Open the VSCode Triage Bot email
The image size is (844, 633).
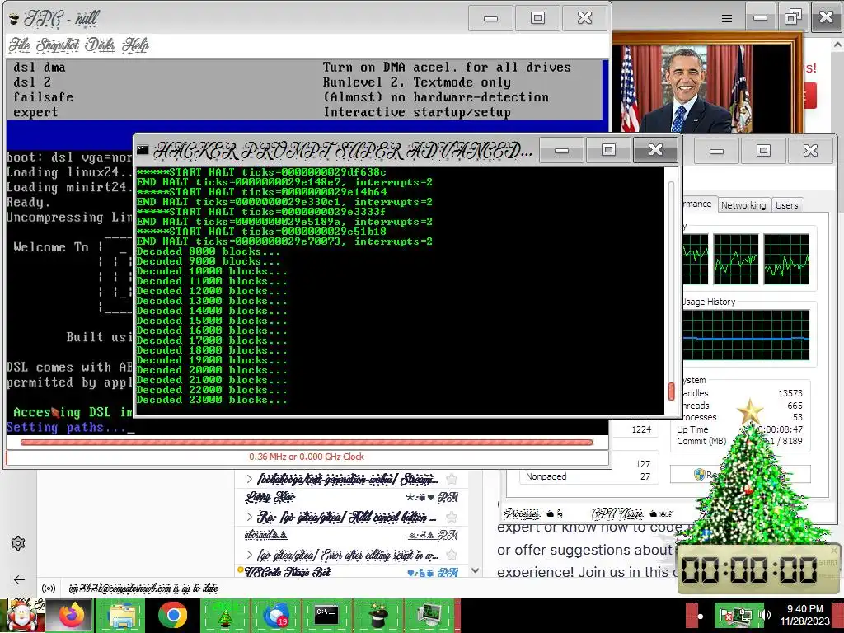(288, 572)
